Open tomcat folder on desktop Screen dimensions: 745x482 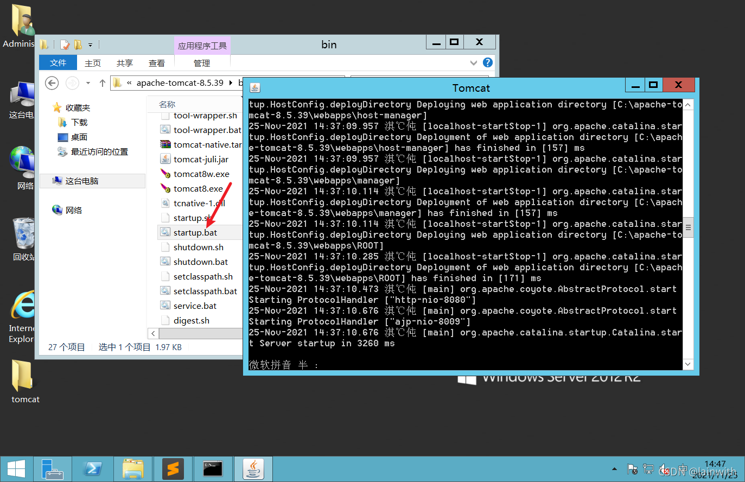(x=24, y=382)
